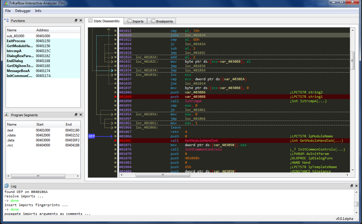The height and width of the screenshot is (224, 362).
Task: Click the Imports tab icon
Action: [129, 21]
